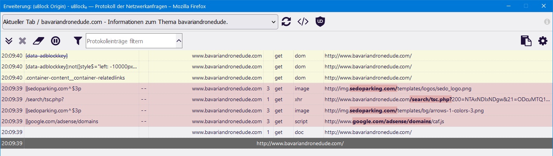Open the caf.js script request URL
The height and width of the screenshot is (156, 553).
pos(385,121)
